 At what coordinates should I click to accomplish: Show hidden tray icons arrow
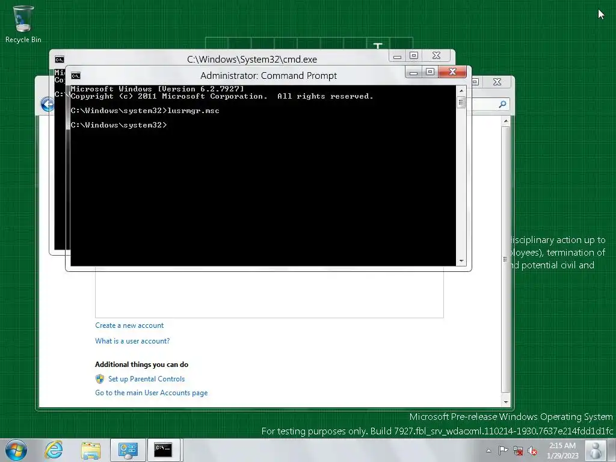coord(488,451)
